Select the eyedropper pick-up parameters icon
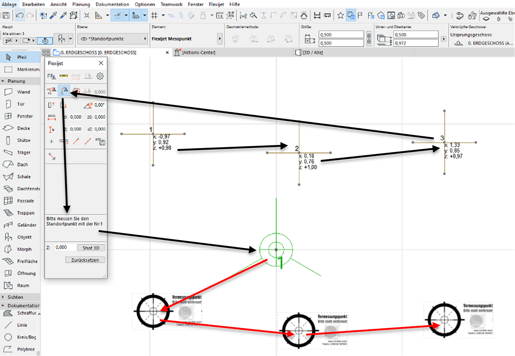 point(53,15)
